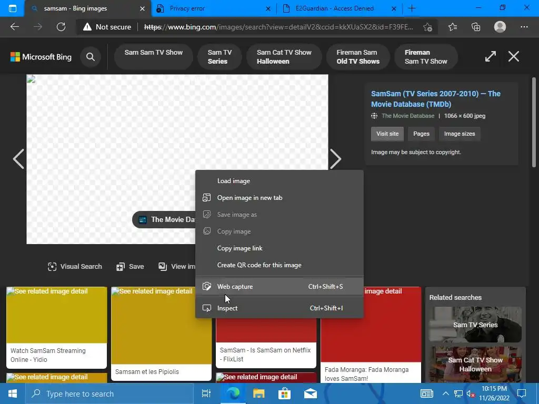This screenshot has height=404, width=539.
Task: Open the browser profile avatar
Action: [500, 27]
